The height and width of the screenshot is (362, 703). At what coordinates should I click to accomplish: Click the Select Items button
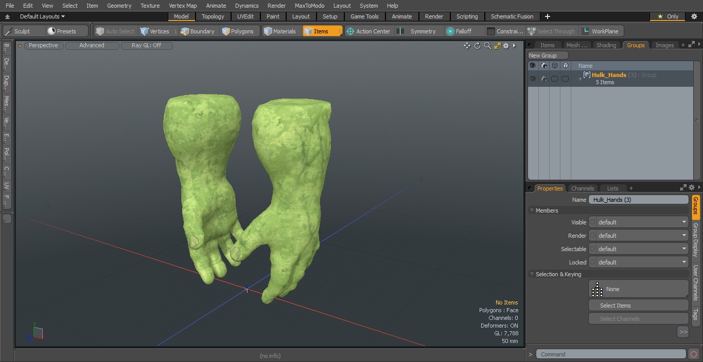639,306
